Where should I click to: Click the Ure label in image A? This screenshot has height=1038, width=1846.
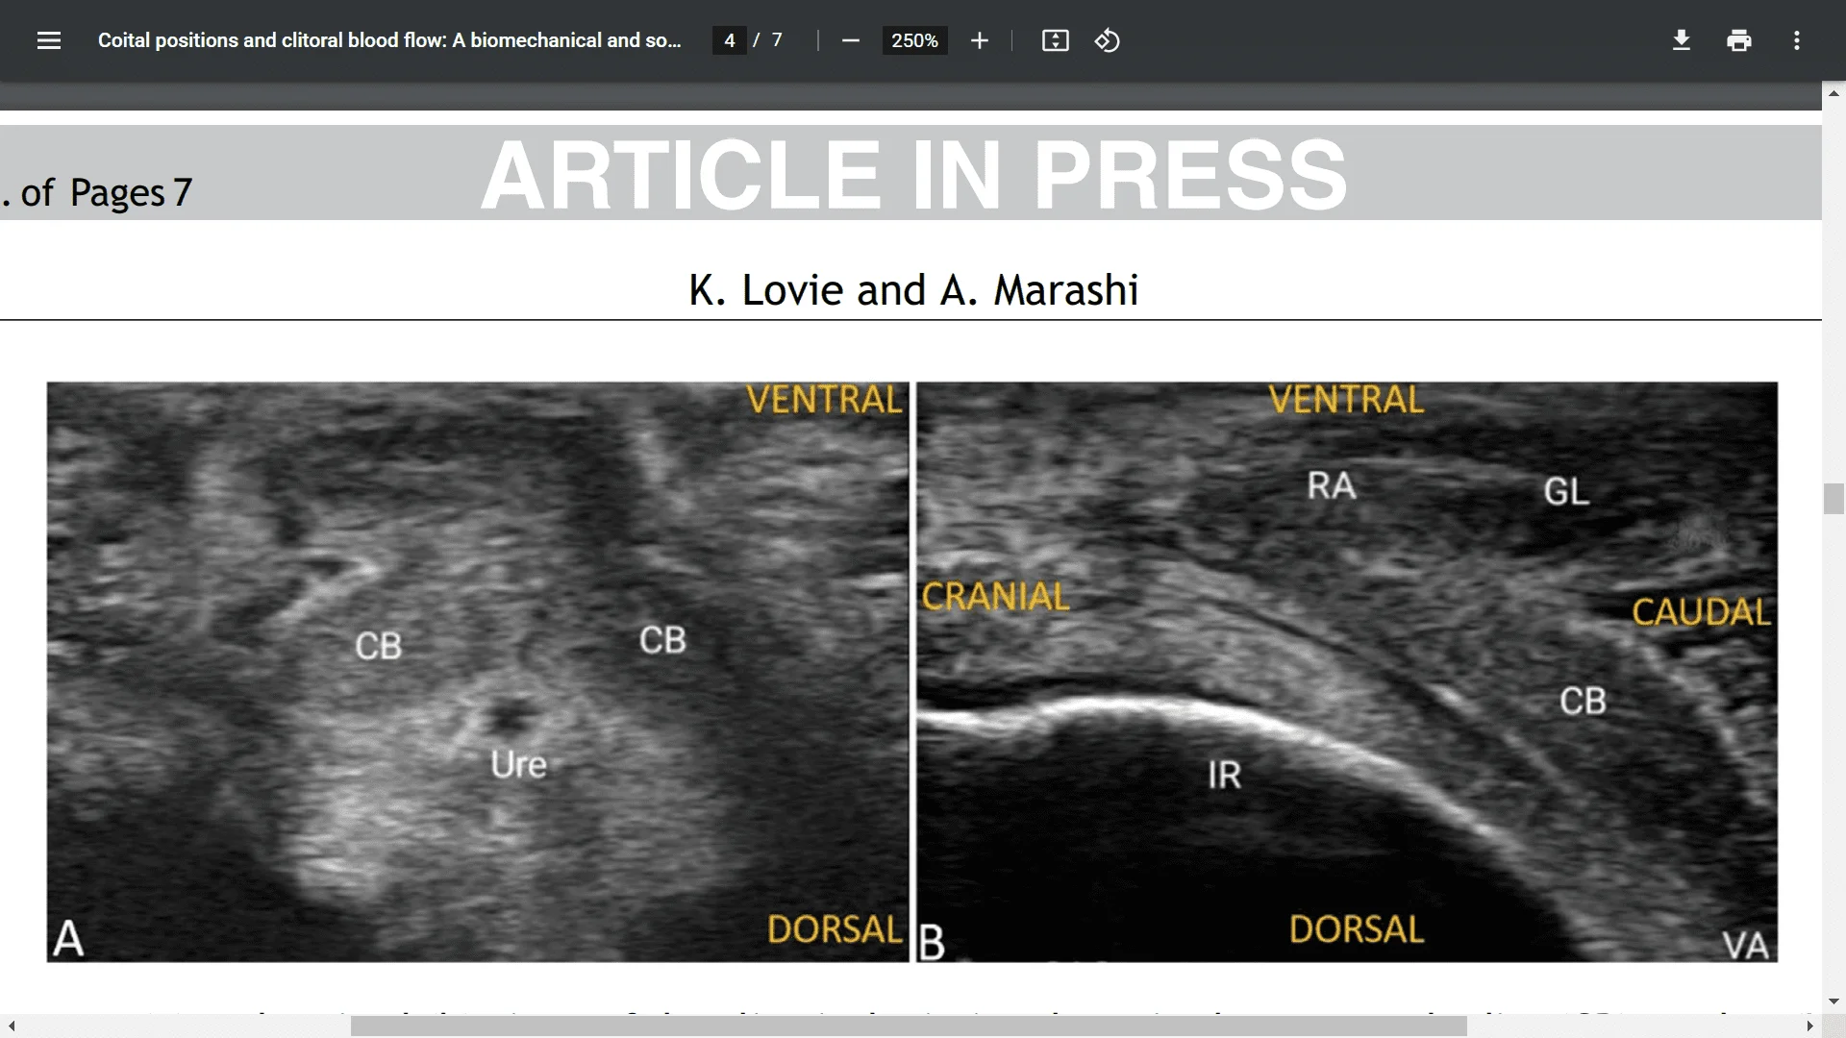[518, 765]
